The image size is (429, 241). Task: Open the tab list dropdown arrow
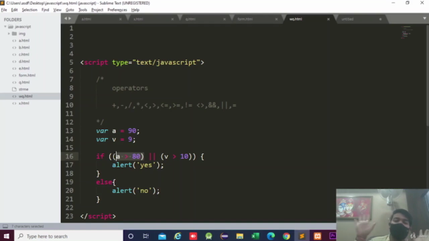coord(424,18)
